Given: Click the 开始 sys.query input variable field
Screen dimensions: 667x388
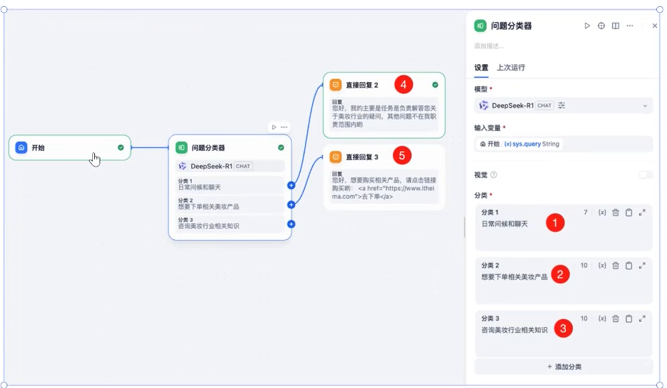Looking at the screenshot, I should click(563, 144).
